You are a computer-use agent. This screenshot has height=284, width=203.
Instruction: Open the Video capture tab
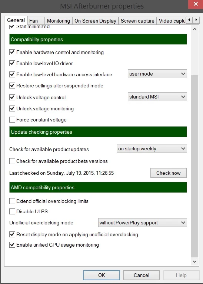click(x=172, y=21)
